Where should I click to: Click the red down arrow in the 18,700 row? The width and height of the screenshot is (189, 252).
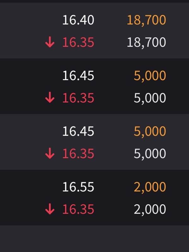(x=50, y=42)
